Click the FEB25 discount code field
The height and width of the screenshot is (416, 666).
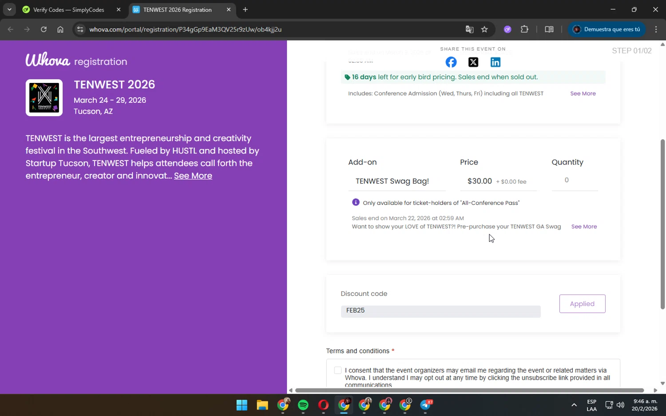tap(440, 311)
